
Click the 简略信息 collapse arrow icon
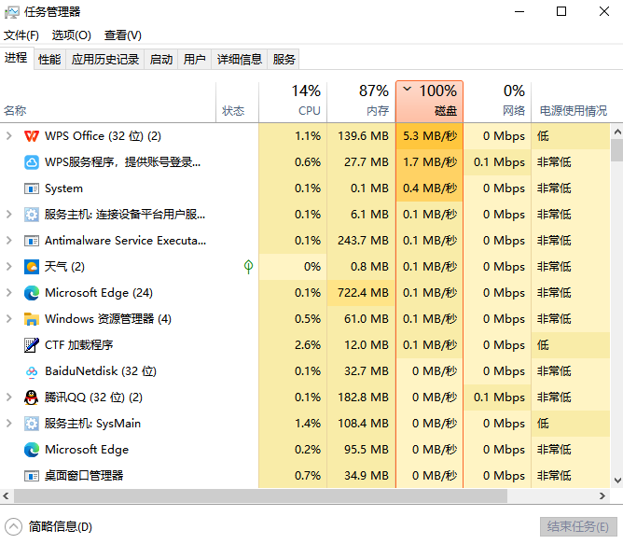13,527
